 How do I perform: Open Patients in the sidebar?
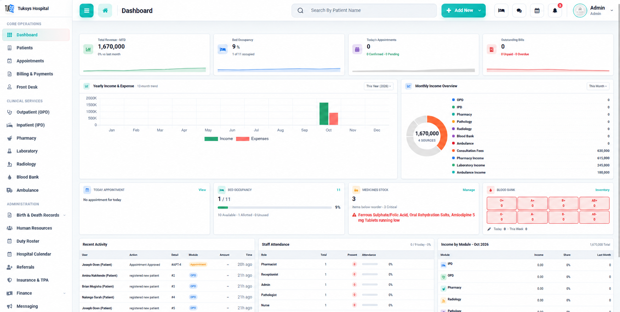coord(36,48)
